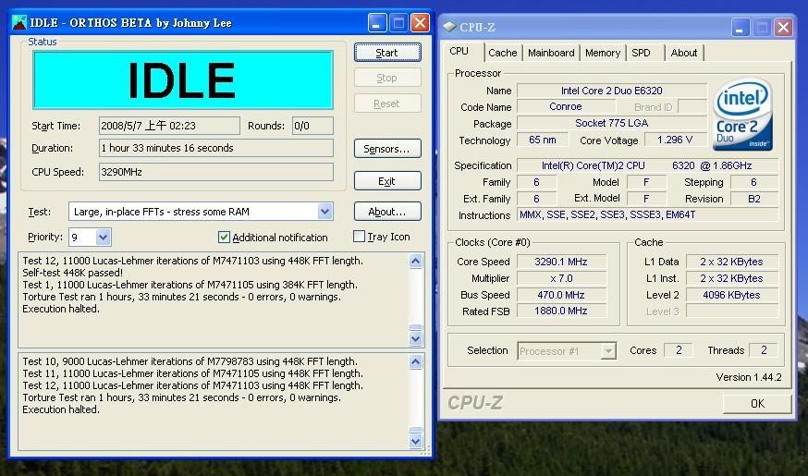Click the CPU Speed field showing 3290MHz
Image resolution: width=808 pixels, height=476 pixels.
[216, 172]
